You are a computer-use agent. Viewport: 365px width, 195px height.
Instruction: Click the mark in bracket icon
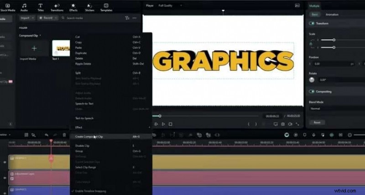pyautogui.click(x=249, y=124)
